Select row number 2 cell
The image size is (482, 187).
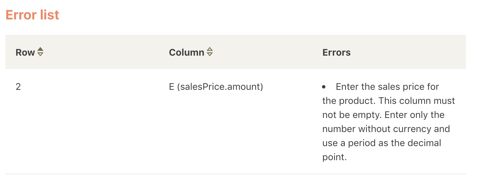(x=18, y=87)
